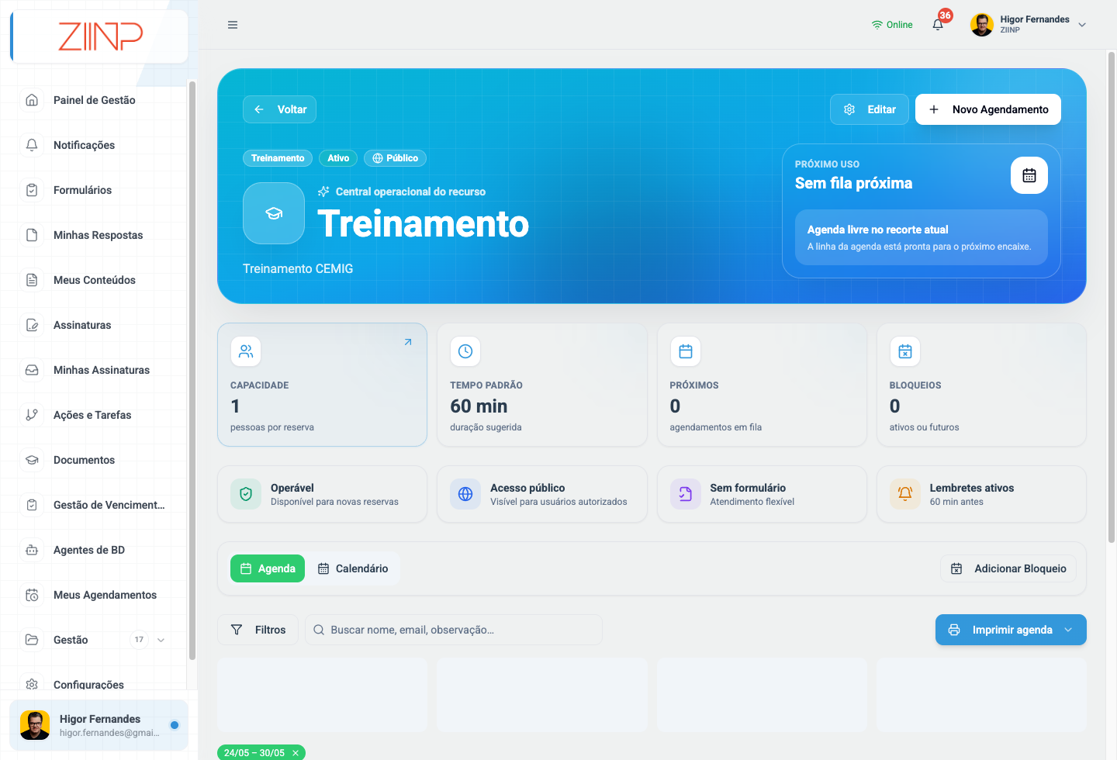Click the search field for nome, email

tap(454, 630)
